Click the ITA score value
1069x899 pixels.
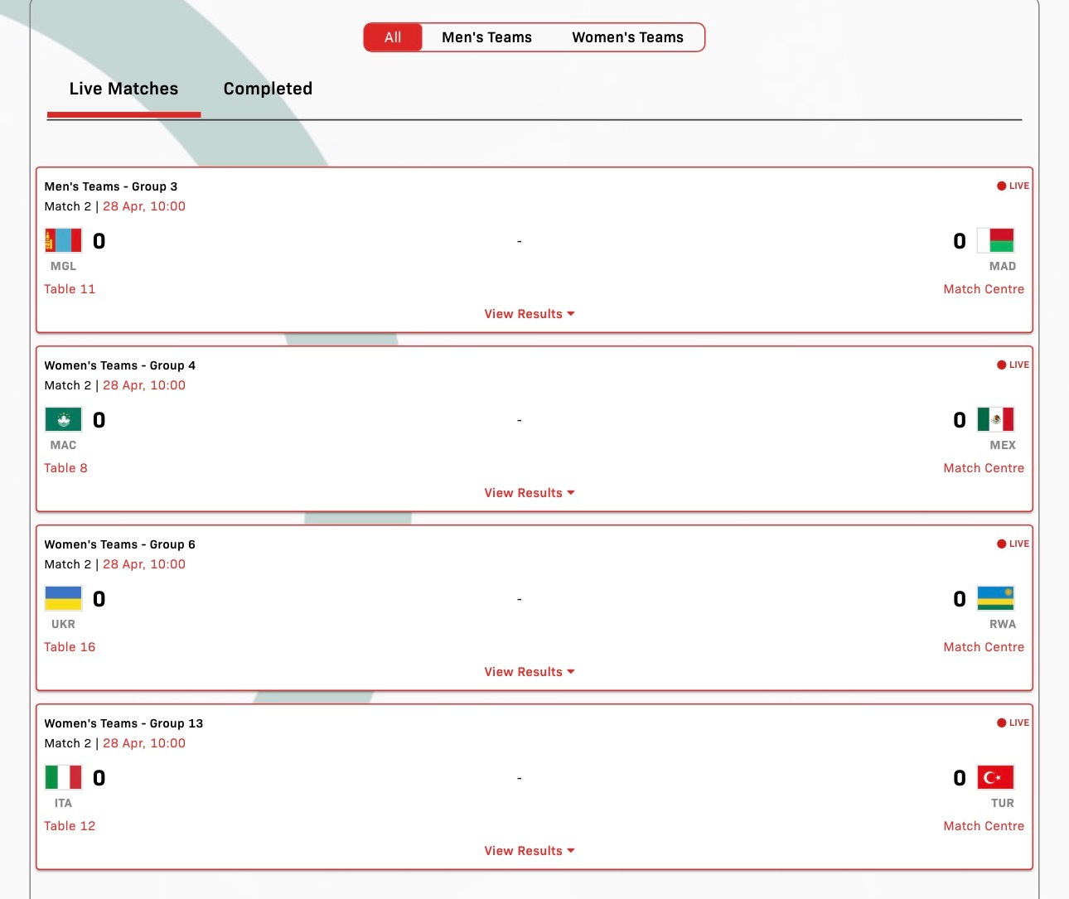(99, 778)
